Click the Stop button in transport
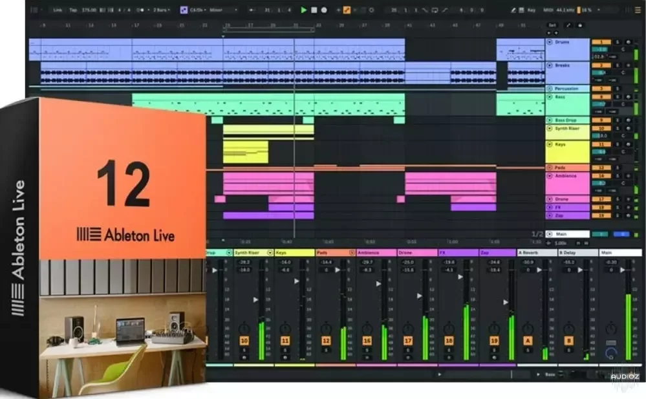This screenshot has height=399, width=646. pyautogui.click(x=314, y=10)
